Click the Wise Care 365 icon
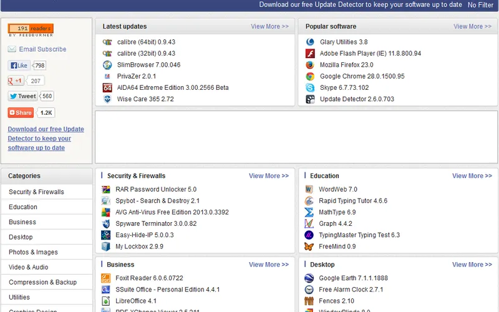 coord(107,99)
